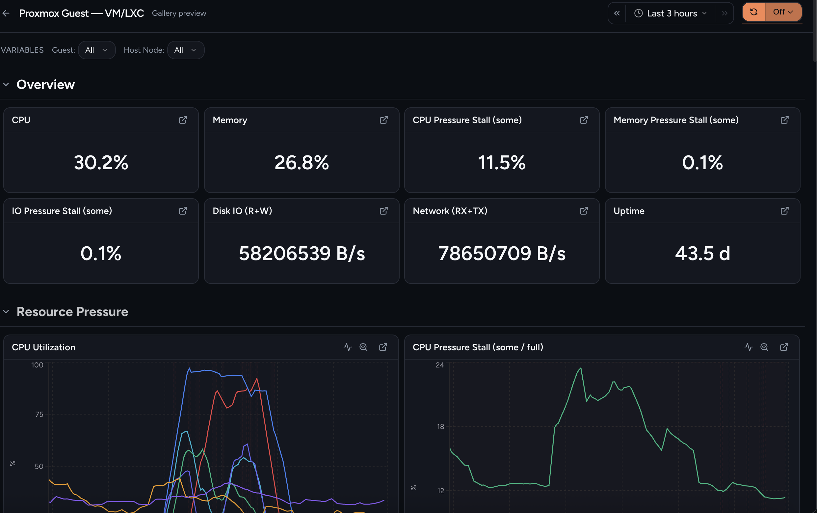Open Memory panel external link icon
The height and width of the screenshot is (513, 817).
pos(383,120)
